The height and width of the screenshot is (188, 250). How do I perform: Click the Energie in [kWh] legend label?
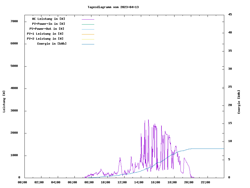coord(52,44)
